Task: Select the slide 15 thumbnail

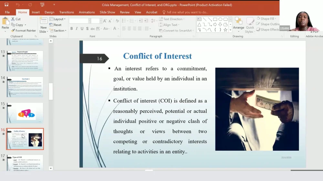Action: point(25,113)
